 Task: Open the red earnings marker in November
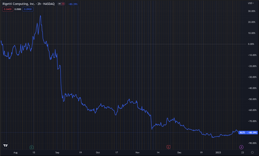(168, 147)
